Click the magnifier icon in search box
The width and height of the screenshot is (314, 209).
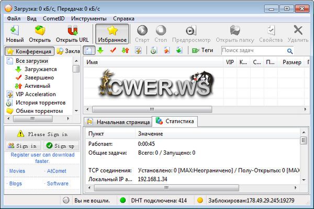(x=289, y=51)
